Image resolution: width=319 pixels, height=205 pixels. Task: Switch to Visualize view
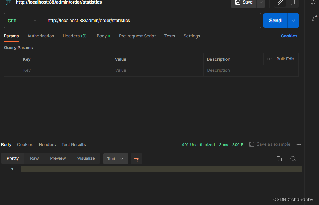pos(86,158)
